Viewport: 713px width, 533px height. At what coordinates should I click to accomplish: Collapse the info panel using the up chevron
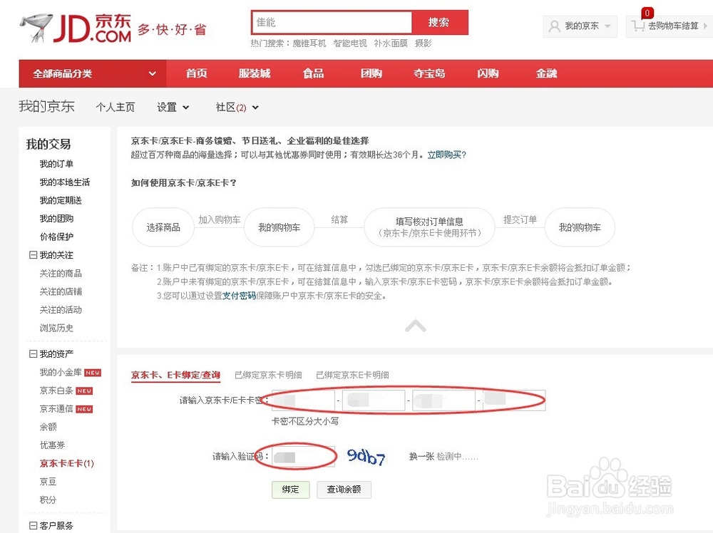click(x=416, y=326)
